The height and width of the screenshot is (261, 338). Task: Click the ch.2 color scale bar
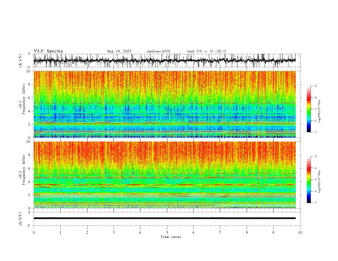click(x=309, y=180)
